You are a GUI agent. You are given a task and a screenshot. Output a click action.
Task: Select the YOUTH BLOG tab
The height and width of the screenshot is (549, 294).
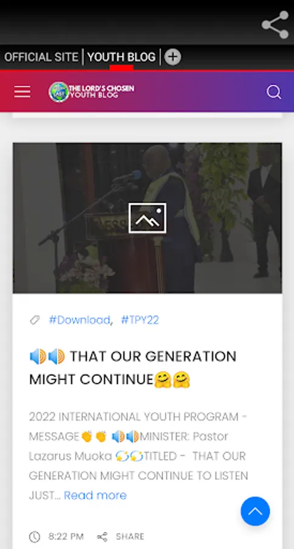121,57
